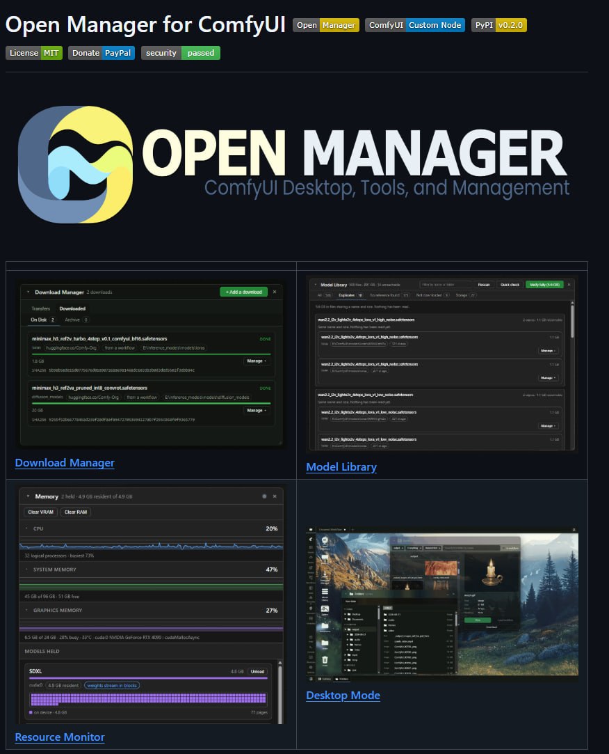Select the Downloaded tab
This screenshot has height=754, width=609.
pyautogui.click(x=72, y=308)
